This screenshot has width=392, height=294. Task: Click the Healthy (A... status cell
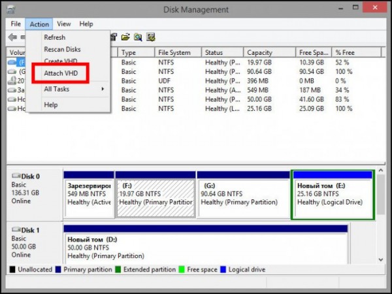223,90
